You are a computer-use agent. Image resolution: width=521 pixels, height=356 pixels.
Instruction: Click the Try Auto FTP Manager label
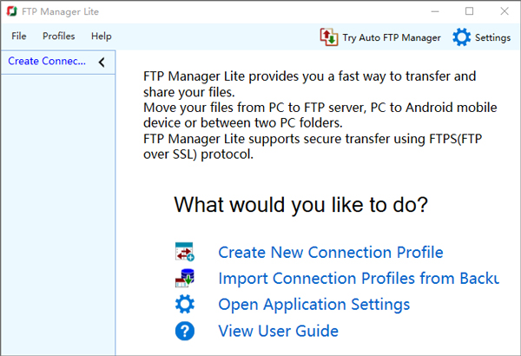391,37
